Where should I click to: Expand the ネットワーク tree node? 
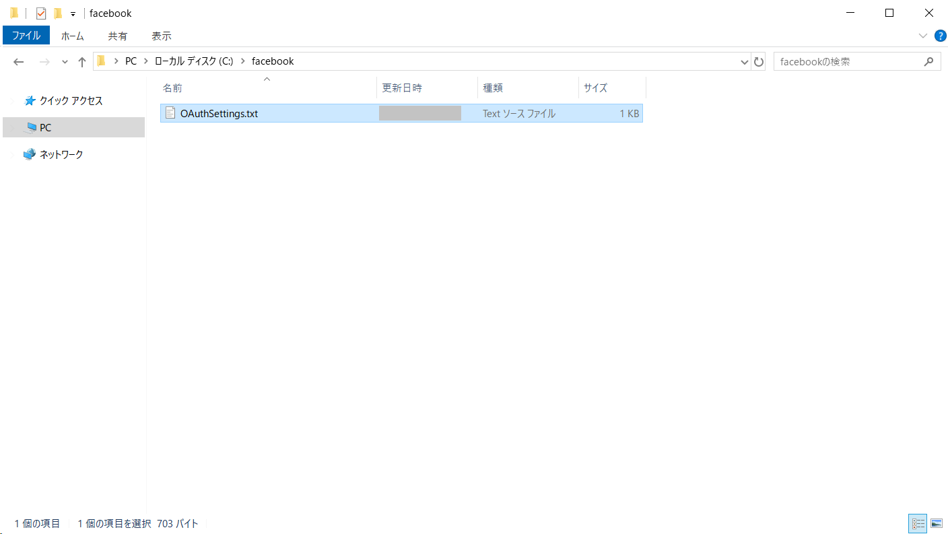[13, 154]
